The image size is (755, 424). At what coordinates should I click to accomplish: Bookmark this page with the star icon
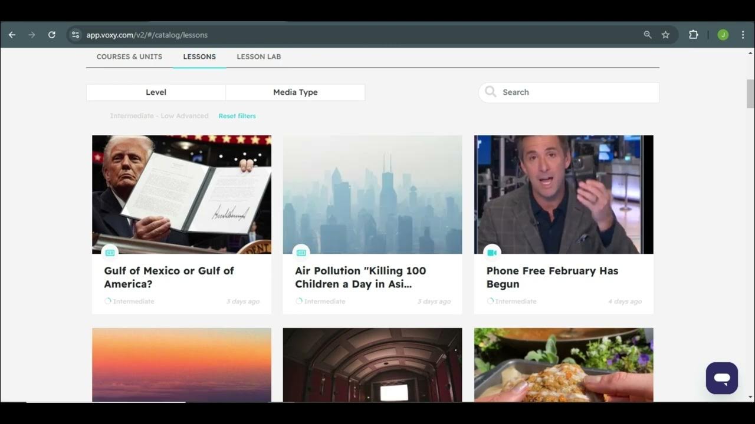tap(665, 35)
